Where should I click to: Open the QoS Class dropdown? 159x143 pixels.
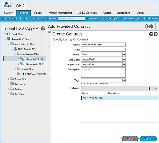tap(124, 60)
